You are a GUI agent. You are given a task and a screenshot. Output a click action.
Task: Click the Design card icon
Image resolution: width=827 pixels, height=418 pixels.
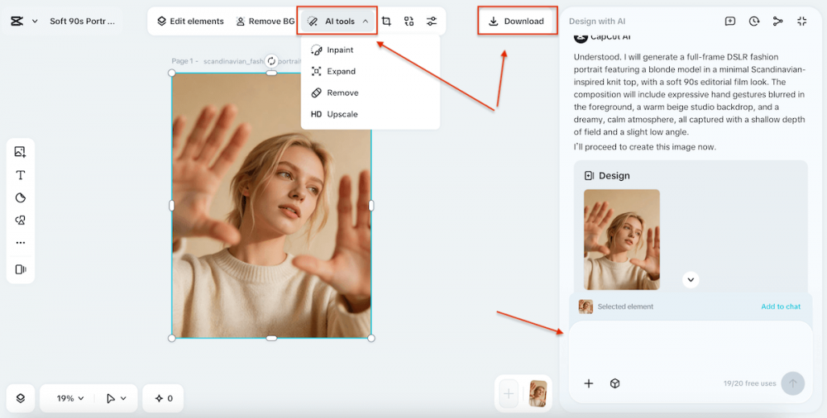[x=589, y=175]
